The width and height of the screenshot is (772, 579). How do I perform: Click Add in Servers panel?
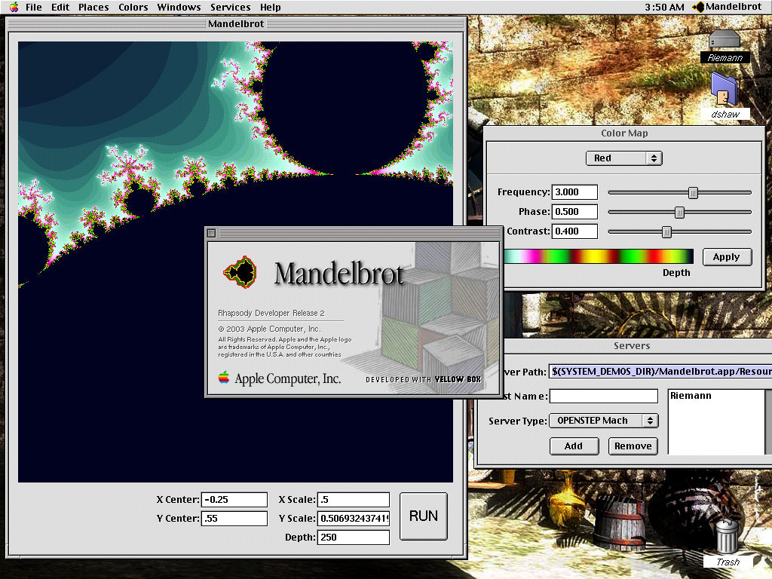(x=574, y=446)
